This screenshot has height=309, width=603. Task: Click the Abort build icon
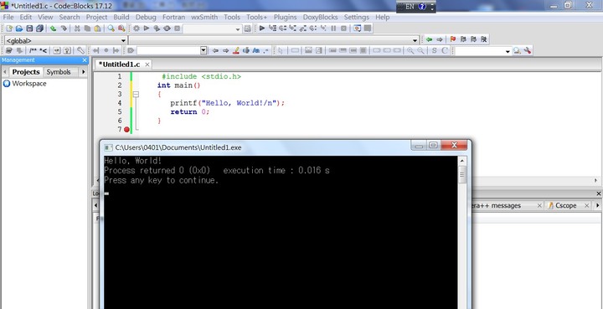(177, 28)
